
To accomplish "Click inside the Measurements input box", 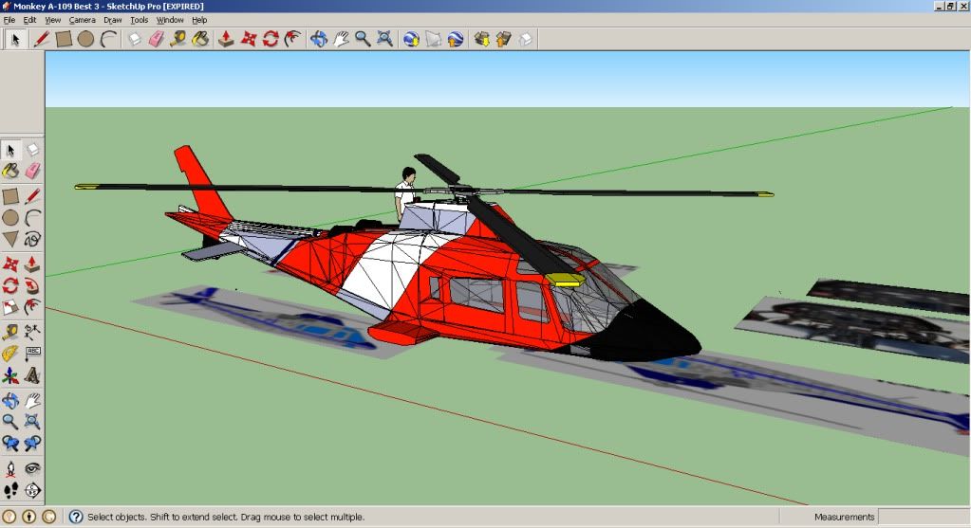I will pos(923,517).
